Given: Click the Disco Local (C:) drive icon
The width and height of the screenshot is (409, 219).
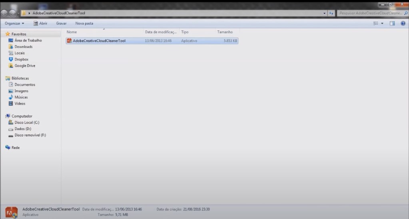Looking at the screenshot, I should click(11, 122).
